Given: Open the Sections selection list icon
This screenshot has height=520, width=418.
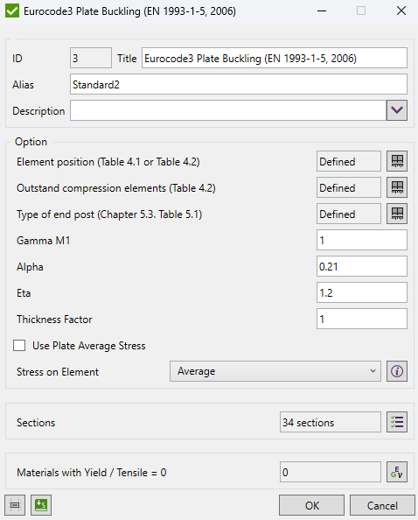Looking at the screenshot, I should click(x=397, y=422).
